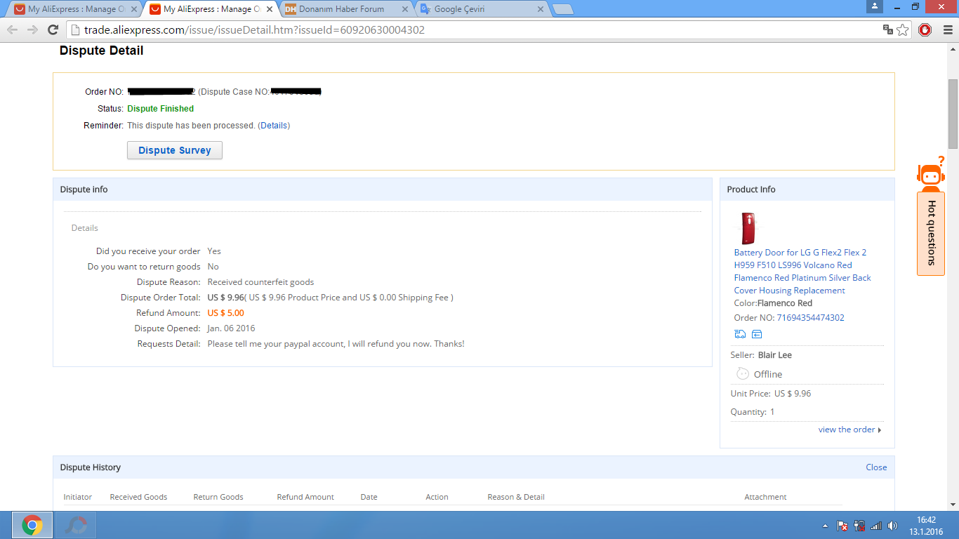The height and width of the screenshot is (539, 959).
Task: Click the red extension icon in Chrome toolbar
Action: tap(925, 29)
